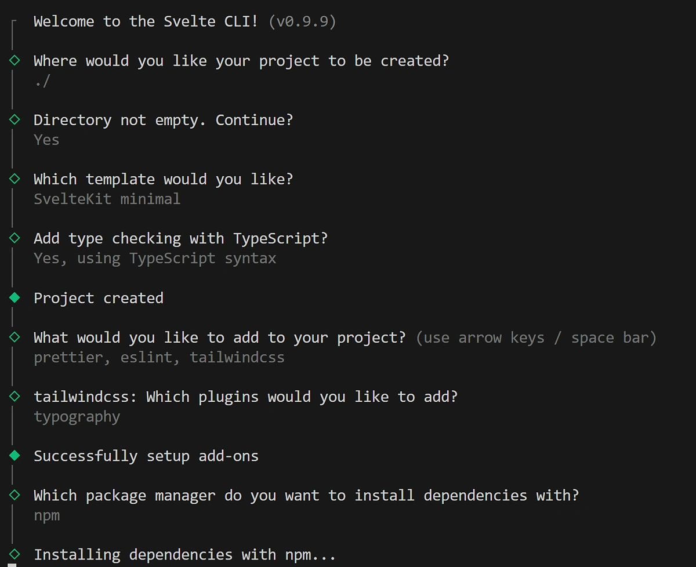Select the "SvelteKit minimal" template answer

point(107,199)
